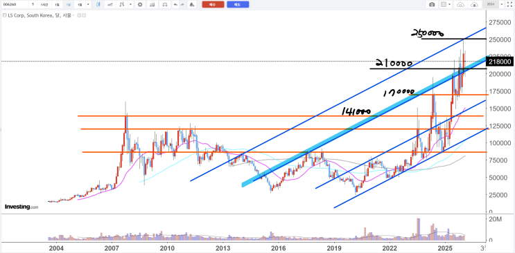Select the chart layout square icon
515x253 pixels.
click(x=444, y=4)
